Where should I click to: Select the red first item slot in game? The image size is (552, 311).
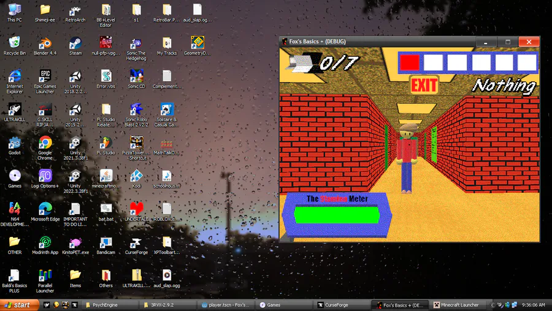[410, 62]
